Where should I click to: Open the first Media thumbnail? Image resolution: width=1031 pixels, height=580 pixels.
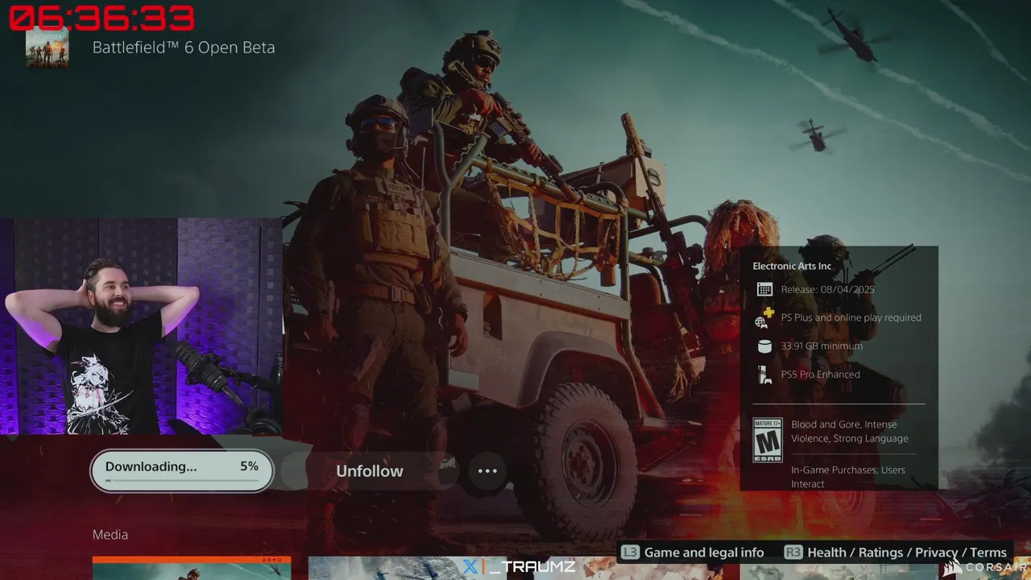pyautogui.click(x=192, y=568)
